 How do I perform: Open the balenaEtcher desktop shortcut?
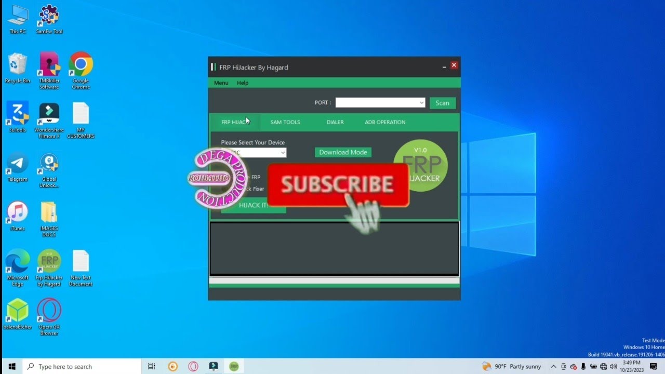pyautogui.click(x=18, y=314)
